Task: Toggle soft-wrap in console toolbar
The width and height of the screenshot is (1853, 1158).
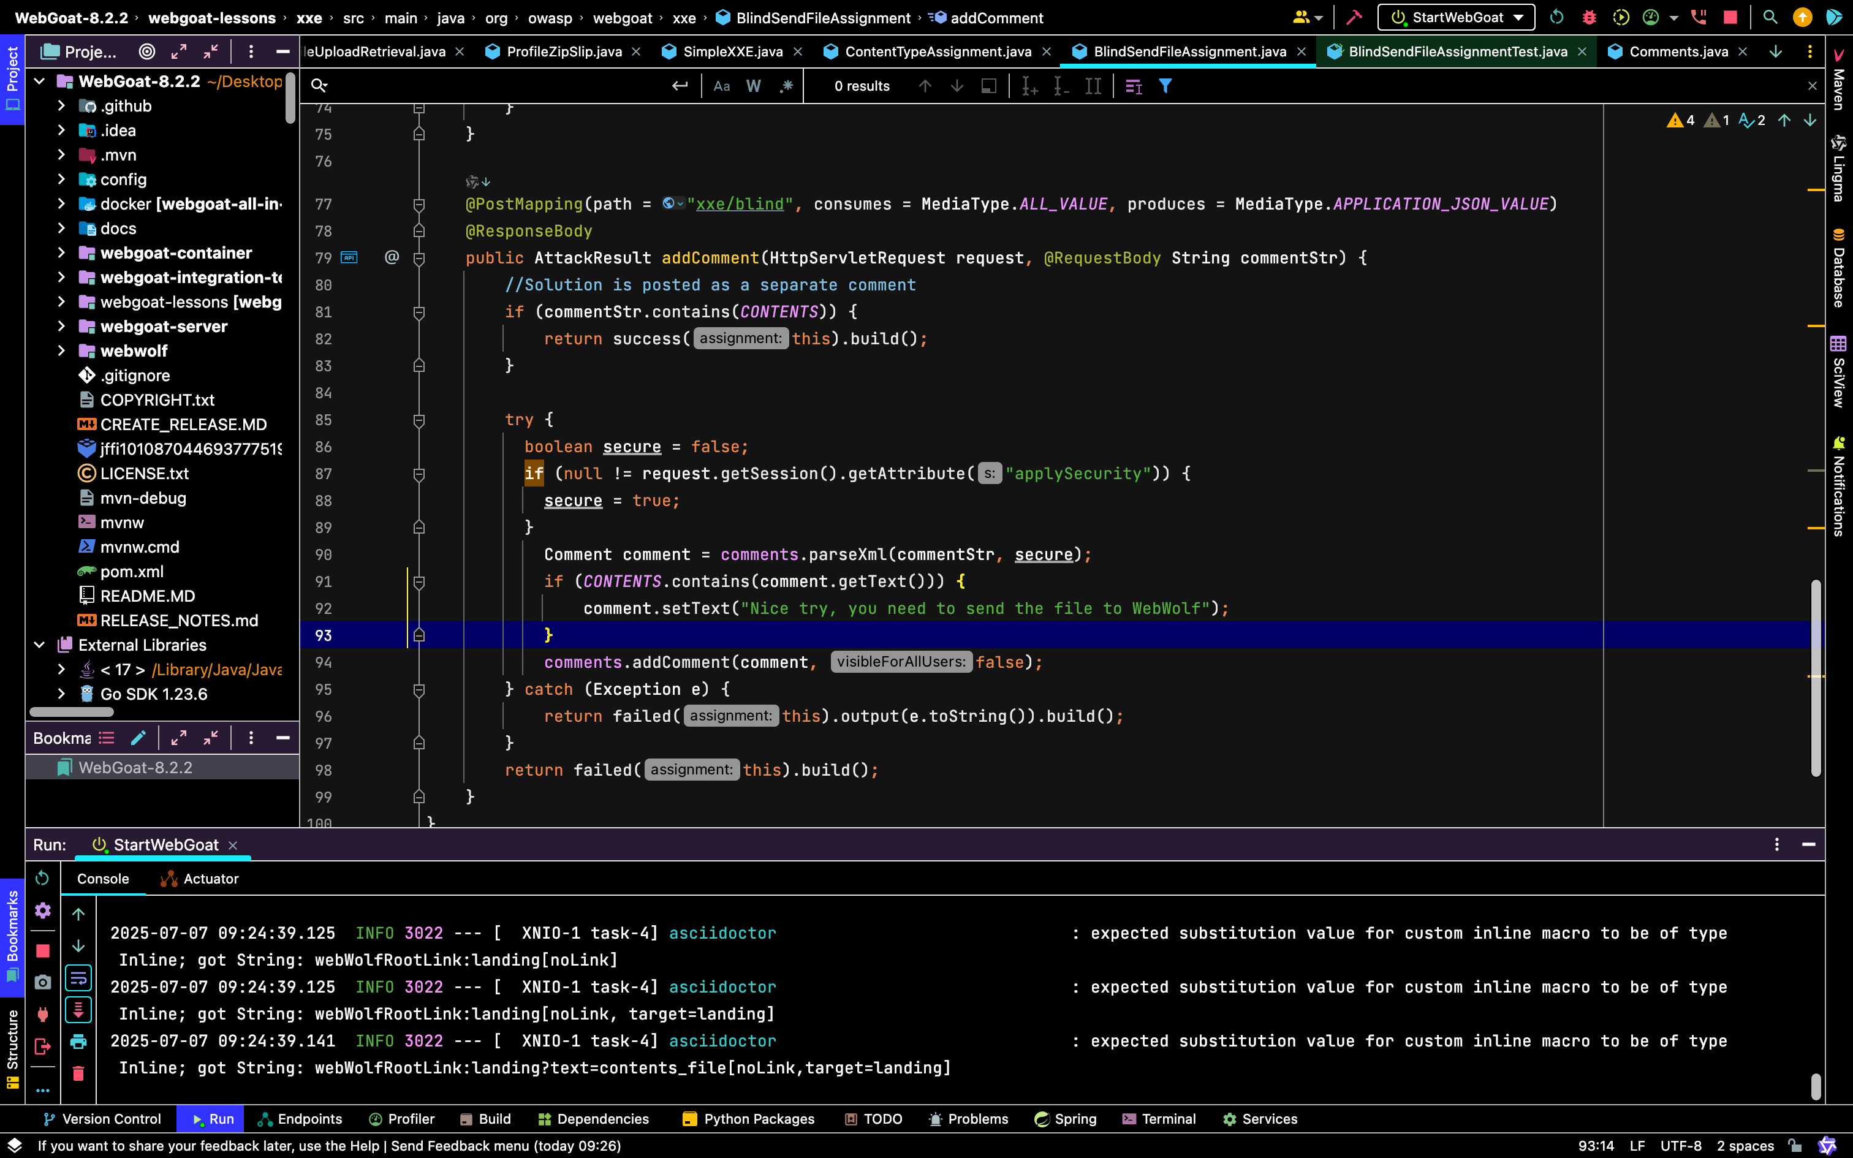Action: point(78,978)
